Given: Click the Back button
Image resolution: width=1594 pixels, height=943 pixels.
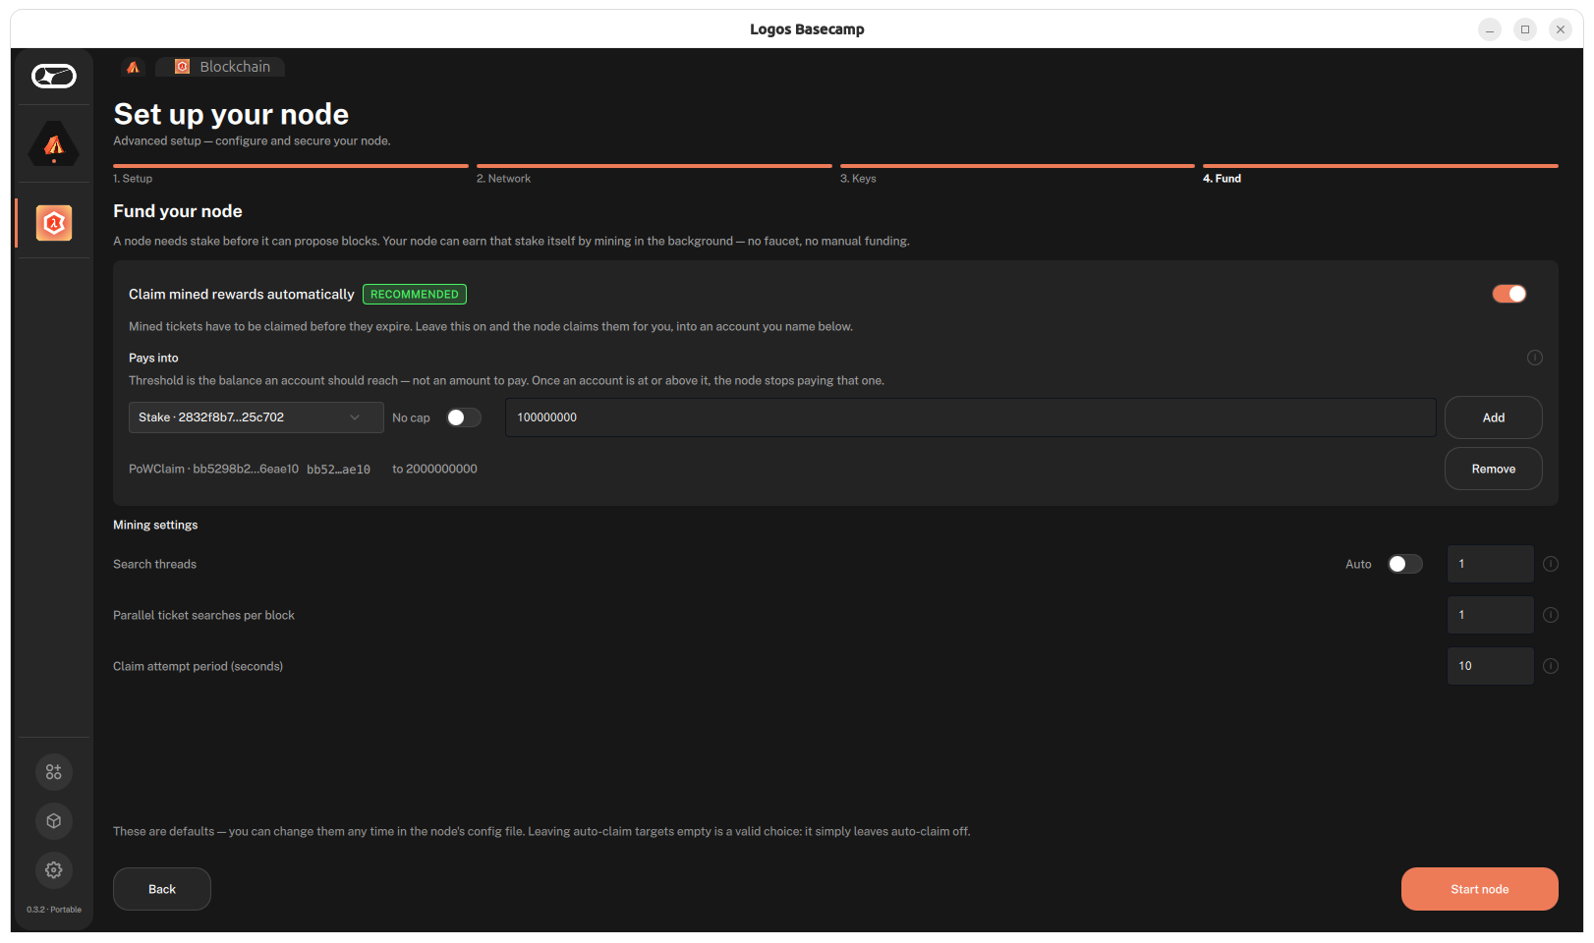Looking at the screenshot, I should [x=162, y=889].
